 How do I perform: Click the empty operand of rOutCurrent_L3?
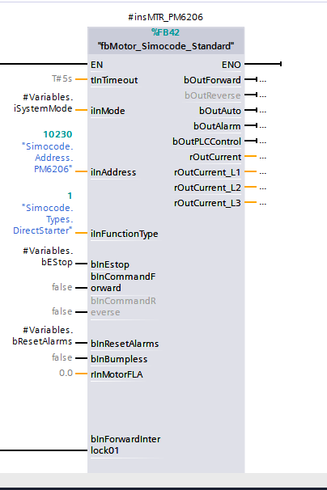[263, 203]
